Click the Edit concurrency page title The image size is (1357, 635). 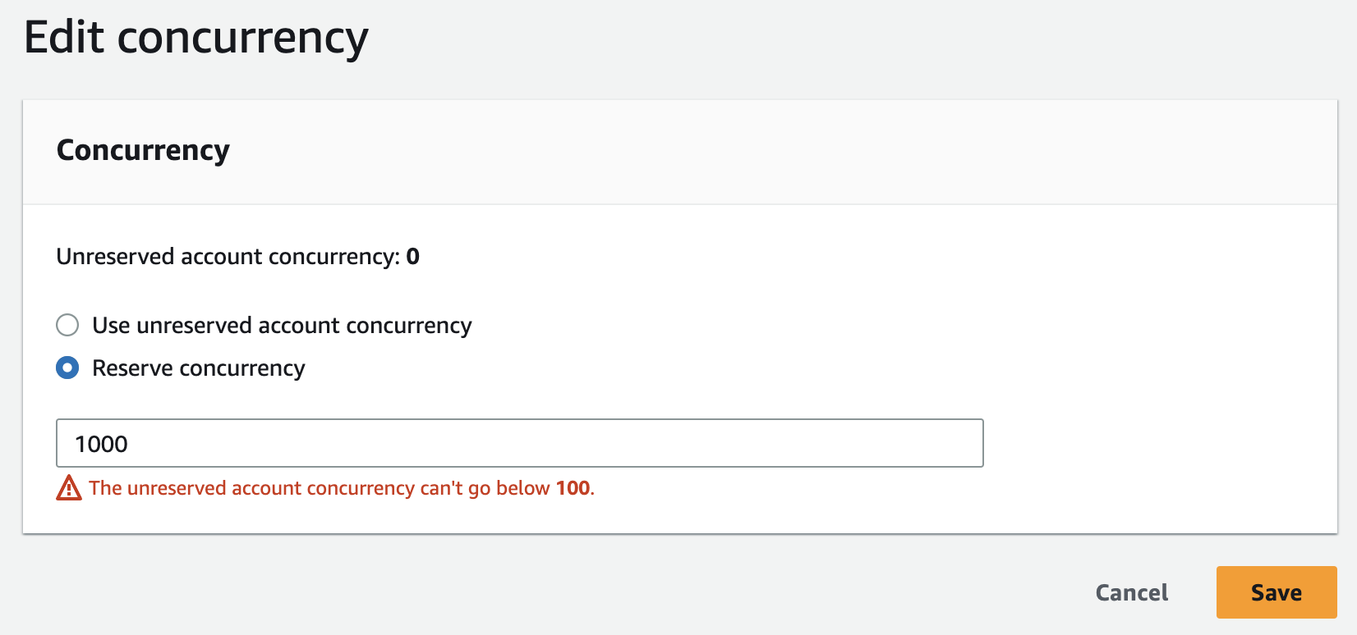pyautogui.click(x=196, y=38)
